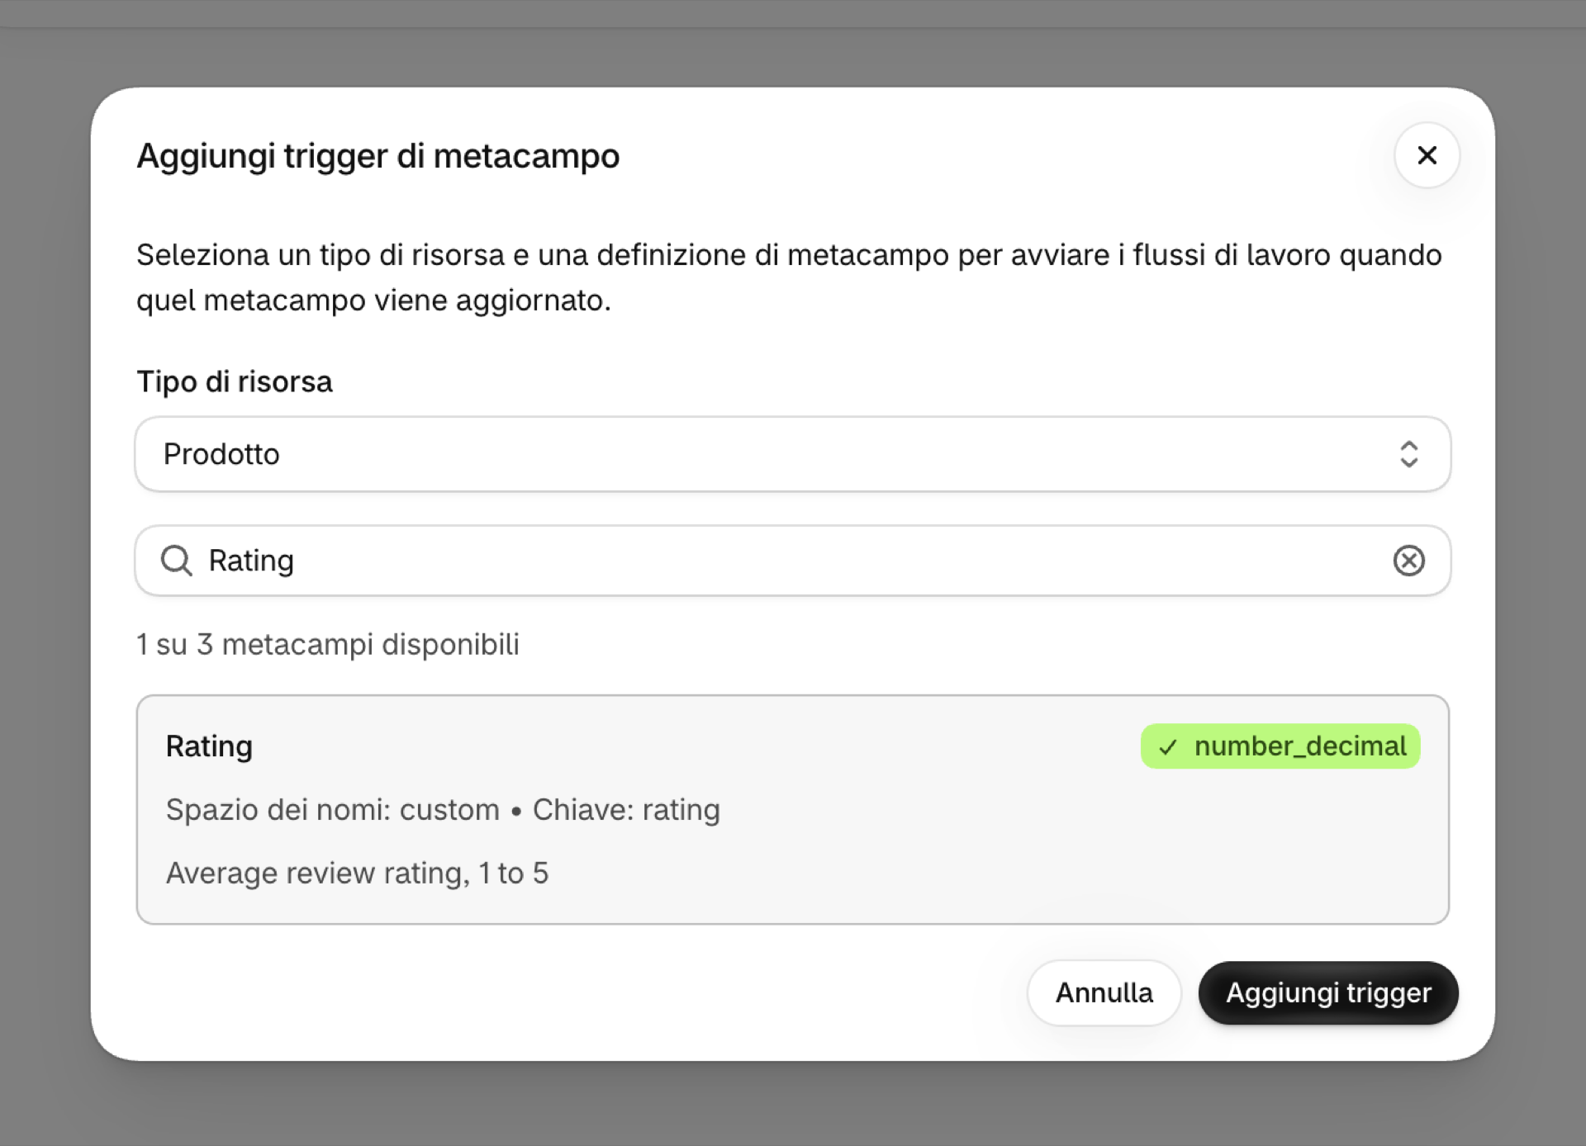
Task: Click 'Spazio dei nomi: custom • Chiave: rating' text
Action: pyautogui.click(x=443, y=810)
